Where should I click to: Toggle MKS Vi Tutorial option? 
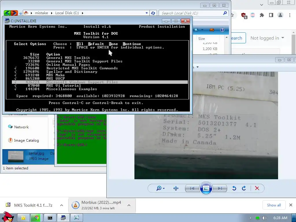[100, 86]
